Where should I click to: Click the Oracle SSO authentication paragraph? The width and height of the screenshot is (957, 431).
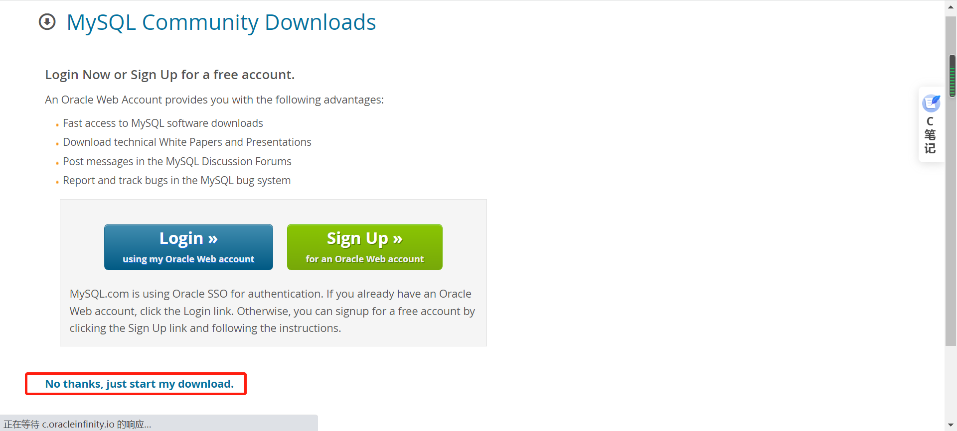(272, 311)
